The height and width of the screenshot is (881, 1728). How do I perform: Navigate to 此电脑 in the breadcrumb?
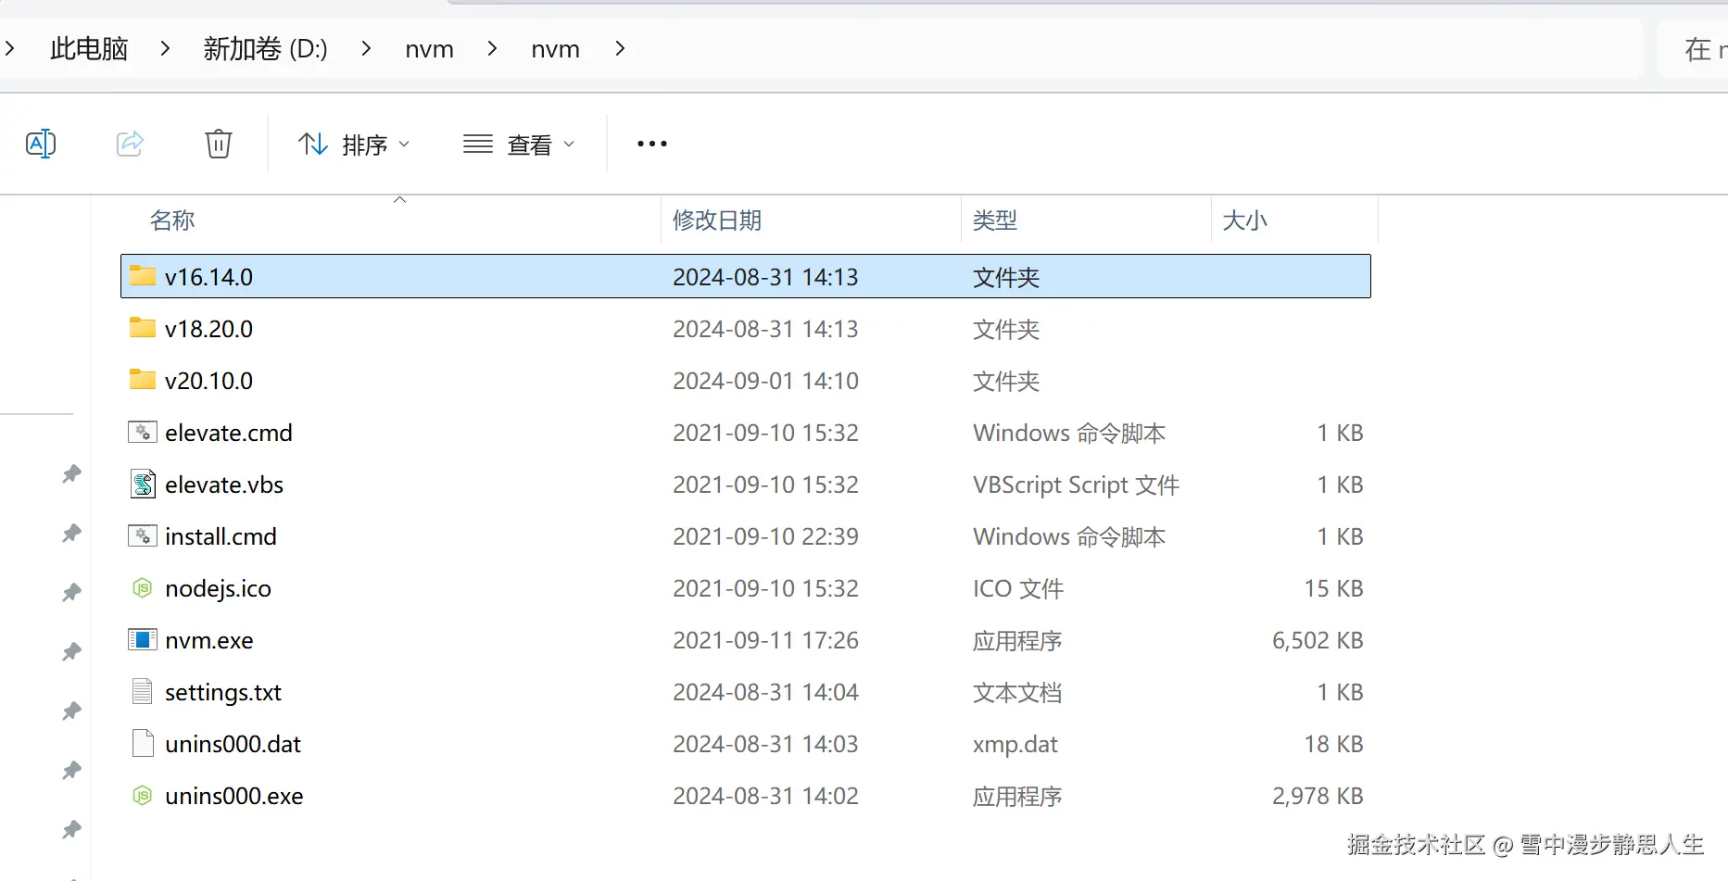pos(89,48)
